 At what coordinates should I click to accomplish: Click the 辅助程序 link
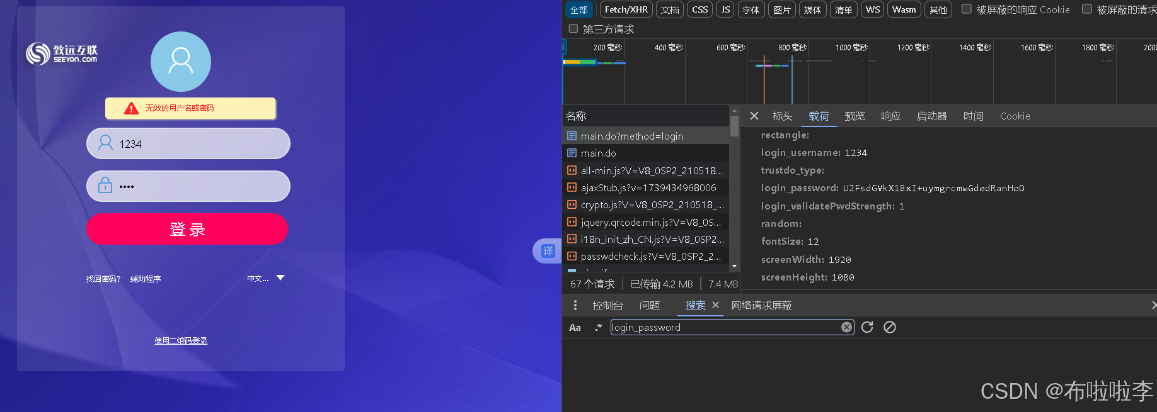146,279
